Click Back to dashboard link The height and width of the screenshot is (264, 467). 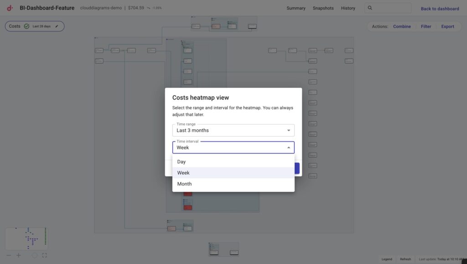[x=440, y=9]
